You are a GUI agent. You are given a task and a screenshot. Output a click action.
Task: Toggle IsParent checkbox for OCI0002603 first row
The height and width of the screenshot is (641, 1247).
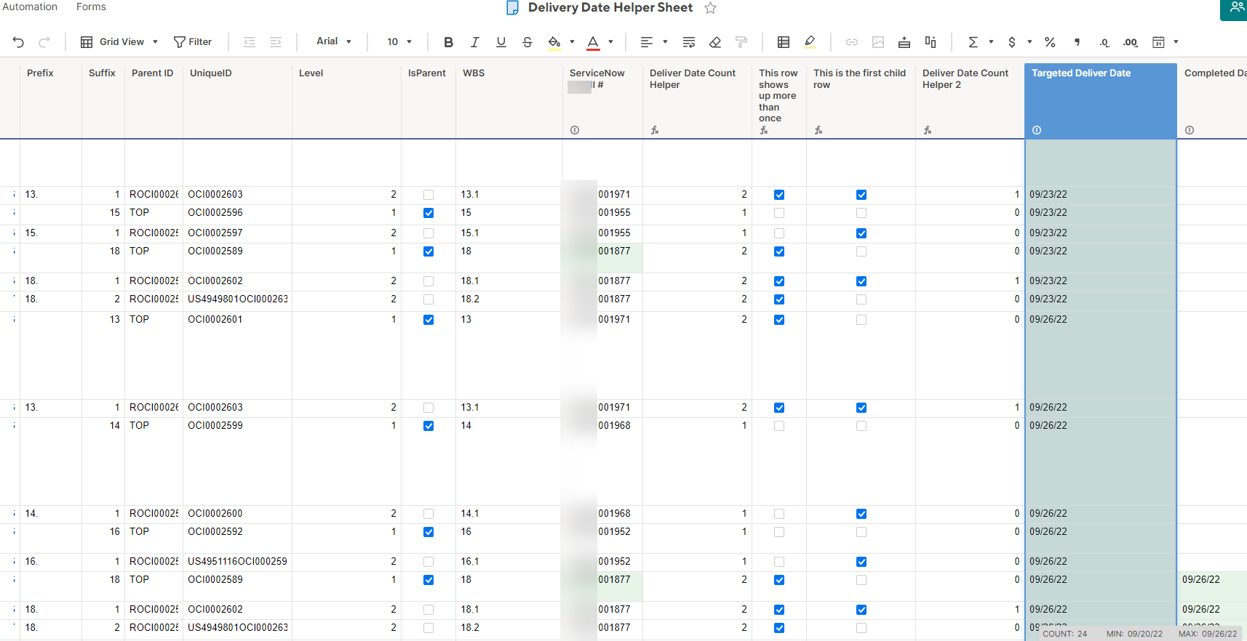(429, 195)
